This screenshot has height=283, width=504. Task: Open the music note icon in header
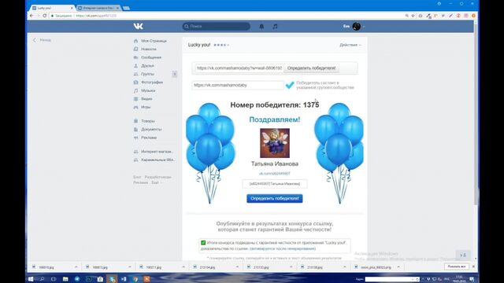coord(275,26)
